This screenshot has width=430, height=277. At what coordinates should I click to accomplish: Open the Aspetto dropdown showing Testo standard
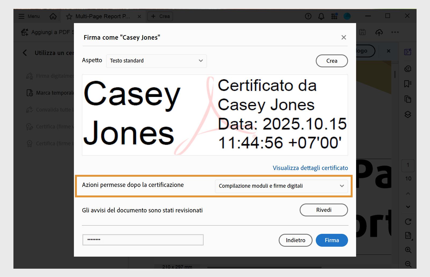[156, 61]
